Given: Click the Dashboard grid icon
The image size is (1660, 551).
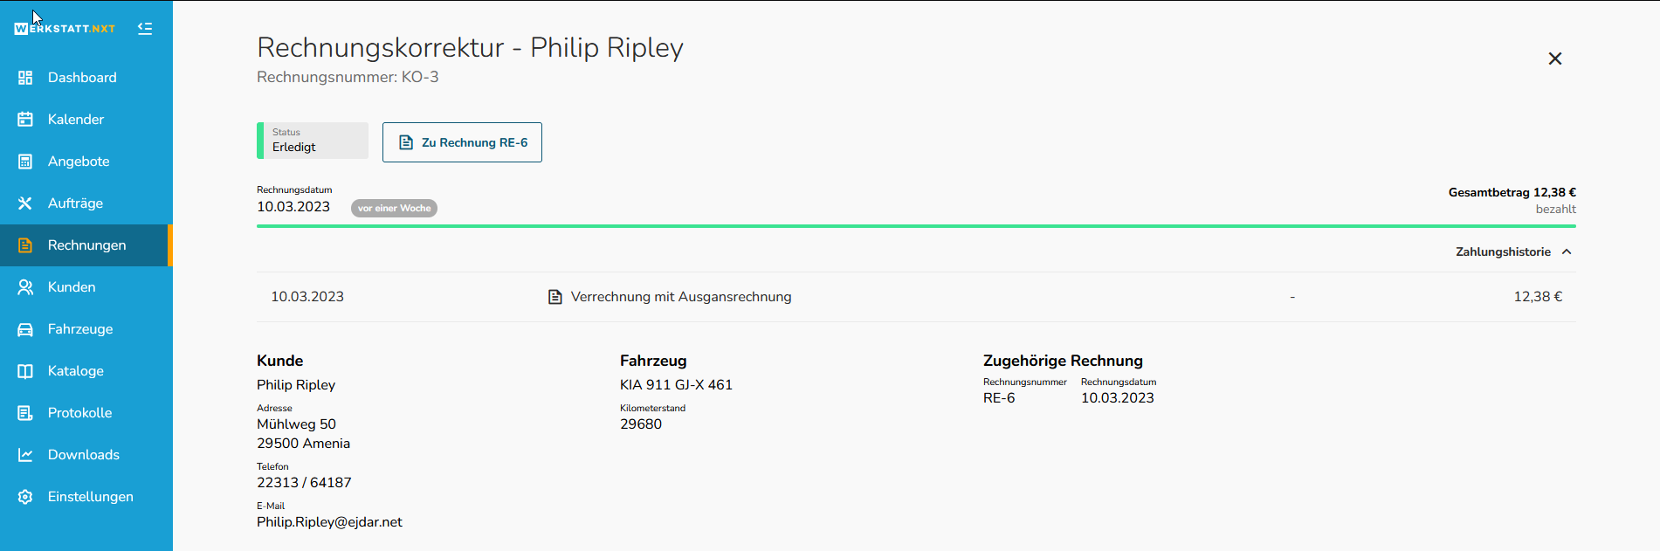Looking at the screenshot, I should click(x=25, y=78).
